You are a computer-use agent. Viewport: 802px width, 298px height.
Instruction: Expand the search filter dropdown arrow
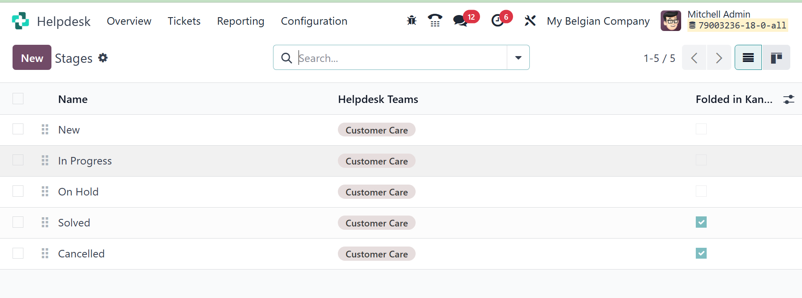[518, 58]
